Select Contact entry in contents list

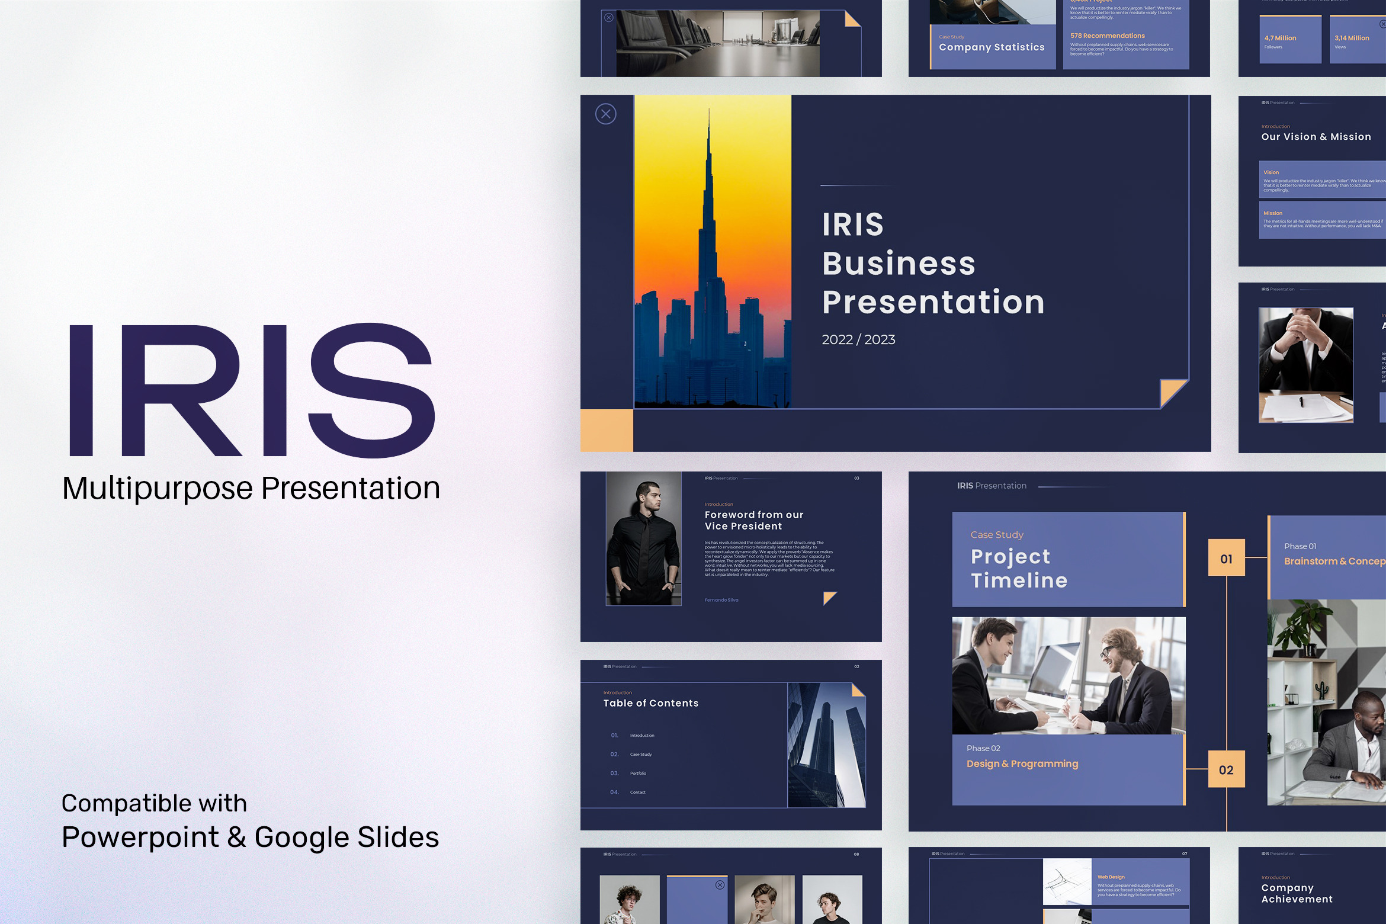pos(637,793)
